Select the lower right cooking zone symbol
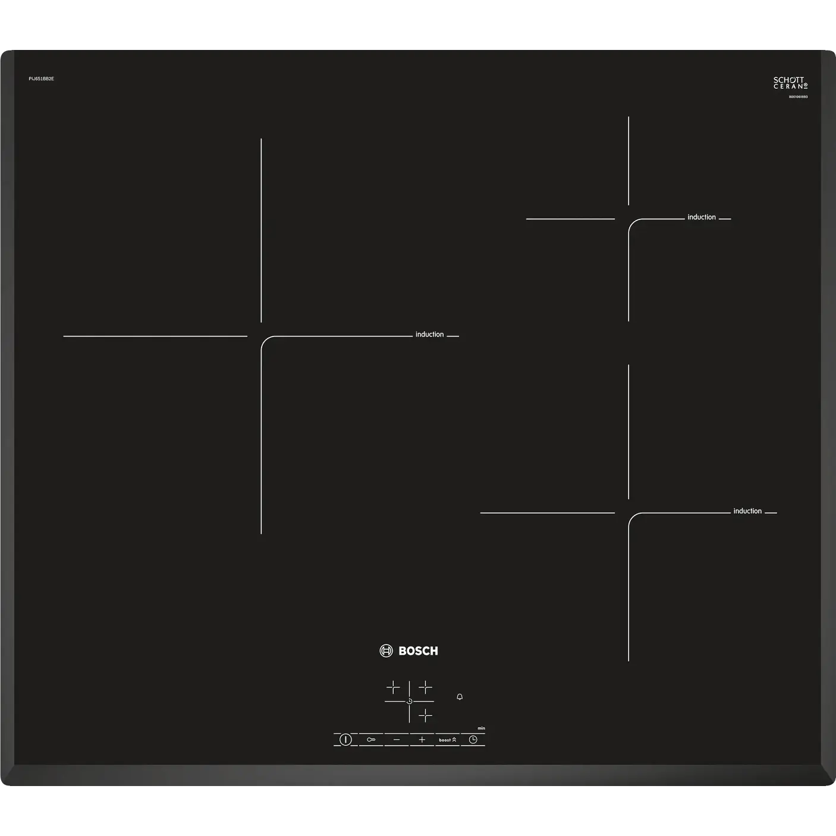 tap(425, 715)
